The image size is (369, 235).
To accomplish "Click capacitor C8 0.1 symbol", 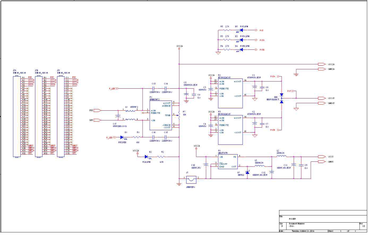I will [x=301, y=165].
